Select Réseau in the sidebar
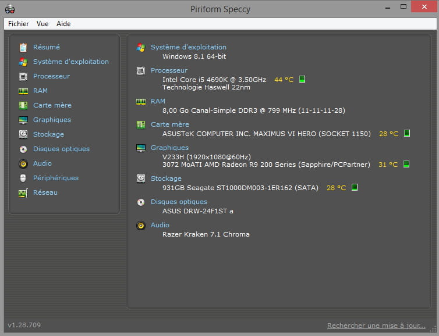The image size is (439, 336). [x=45, y=192]
